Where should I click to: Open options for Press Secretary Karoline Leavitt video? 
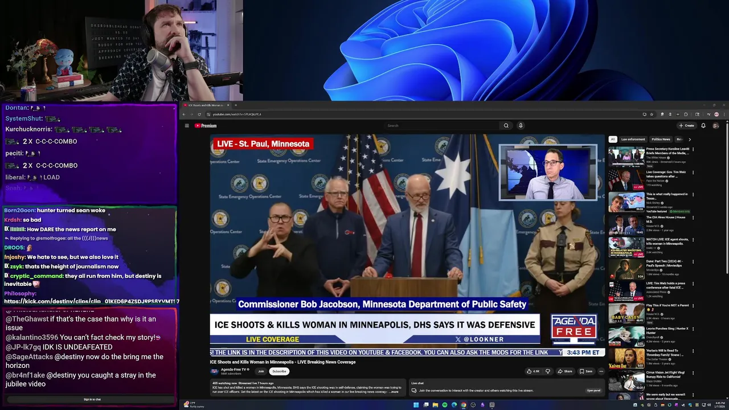[693, 150]
